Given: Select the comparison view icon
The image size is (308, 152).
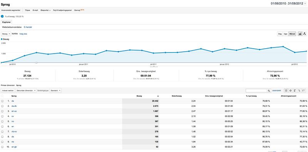Looking at the screenshot, I should (x=299, y=91).
